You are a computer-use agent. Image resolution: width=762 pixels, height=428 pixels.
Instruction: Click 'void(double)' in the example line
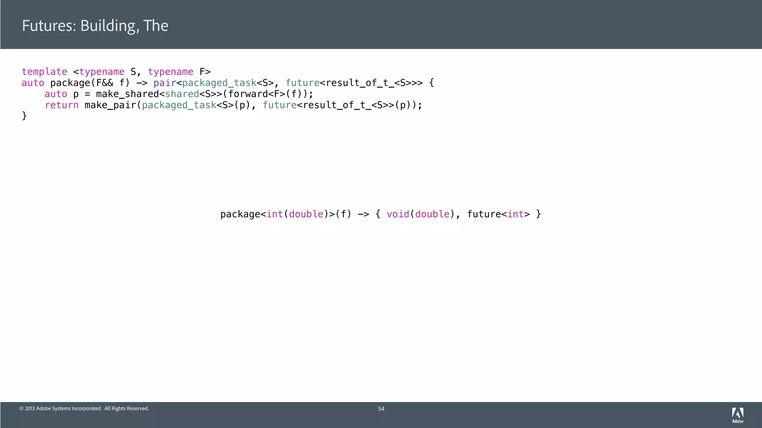pos(420,214)
